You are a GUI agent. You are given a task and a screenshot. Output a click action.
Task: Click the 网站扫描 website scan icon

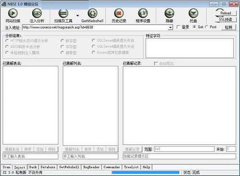13,13
